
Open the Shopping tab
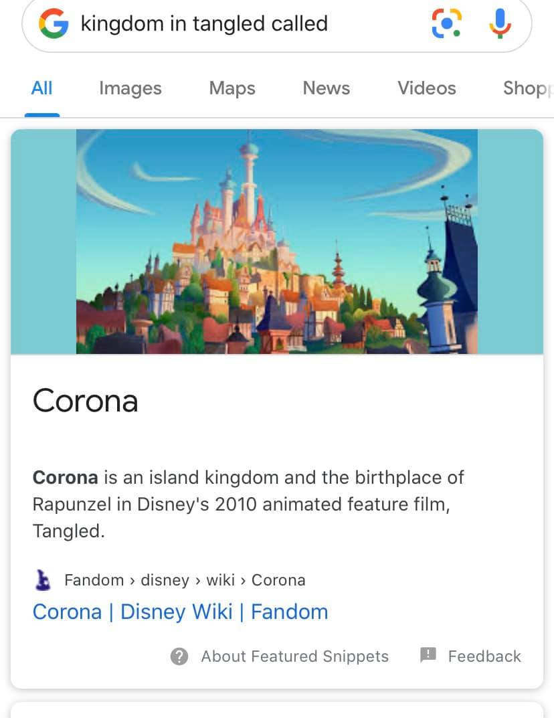528,88
